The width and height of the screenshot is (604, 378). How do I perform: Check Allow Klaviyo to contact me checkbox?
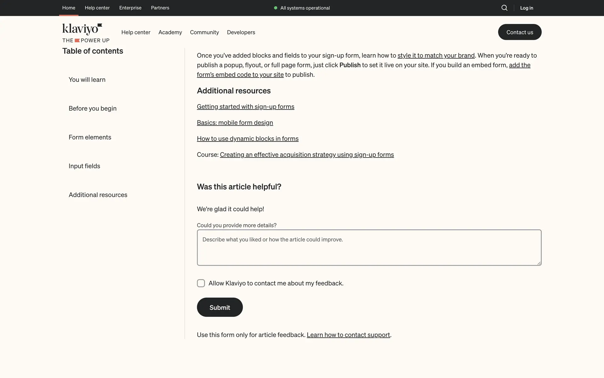click(x=201, y=283)
